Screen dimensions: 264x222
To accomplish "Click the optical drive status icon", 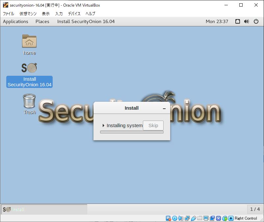I will pos(174,218).
